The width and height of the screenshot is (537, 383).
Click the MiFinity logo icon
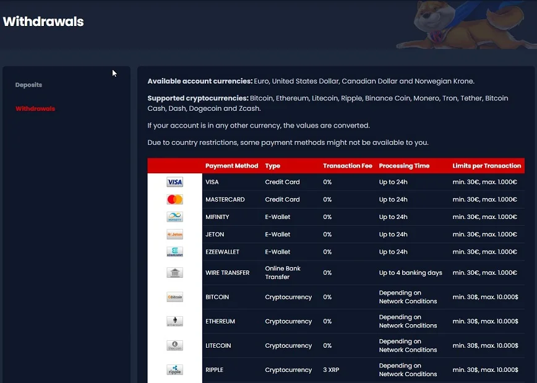174,217
